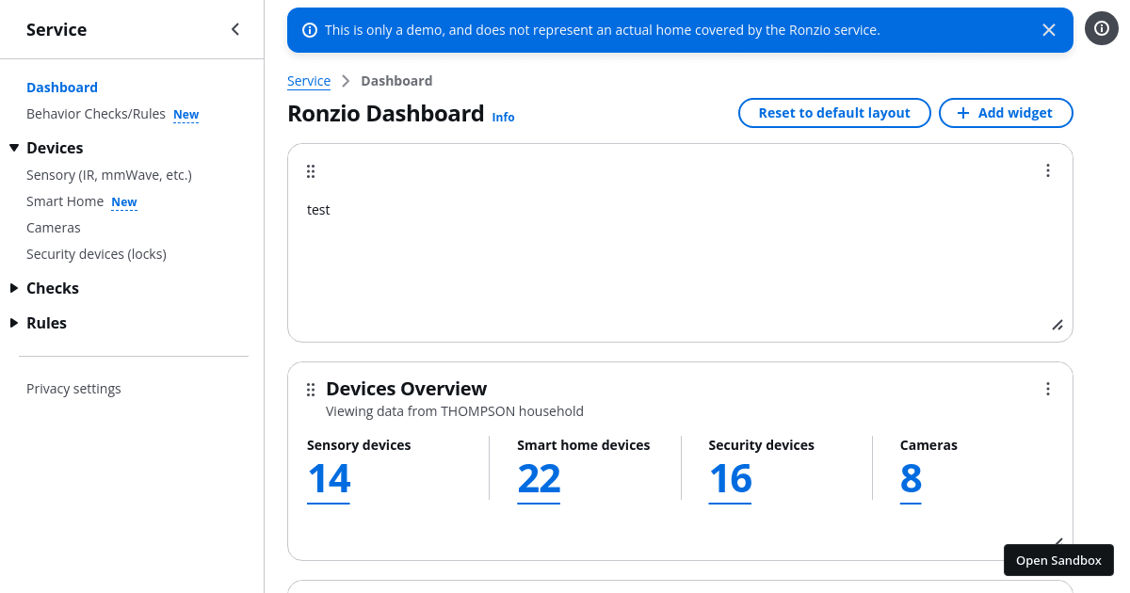Viewport: 1130px width, 593px height.
Task: Click the Rules section heading
Action: click(46, 323)
